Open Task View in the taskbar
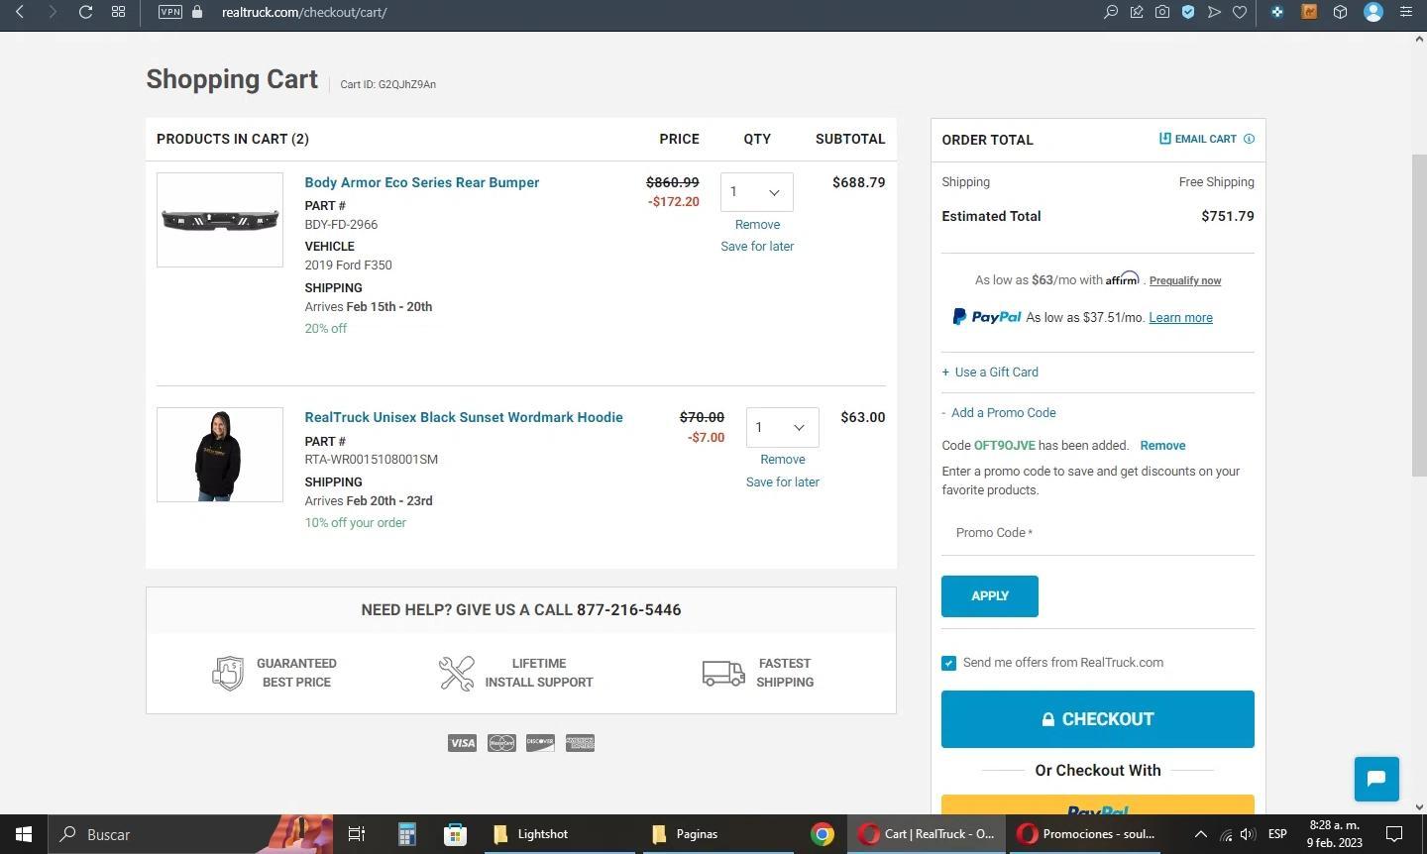 pyautogui.click(x=357, y=834)
